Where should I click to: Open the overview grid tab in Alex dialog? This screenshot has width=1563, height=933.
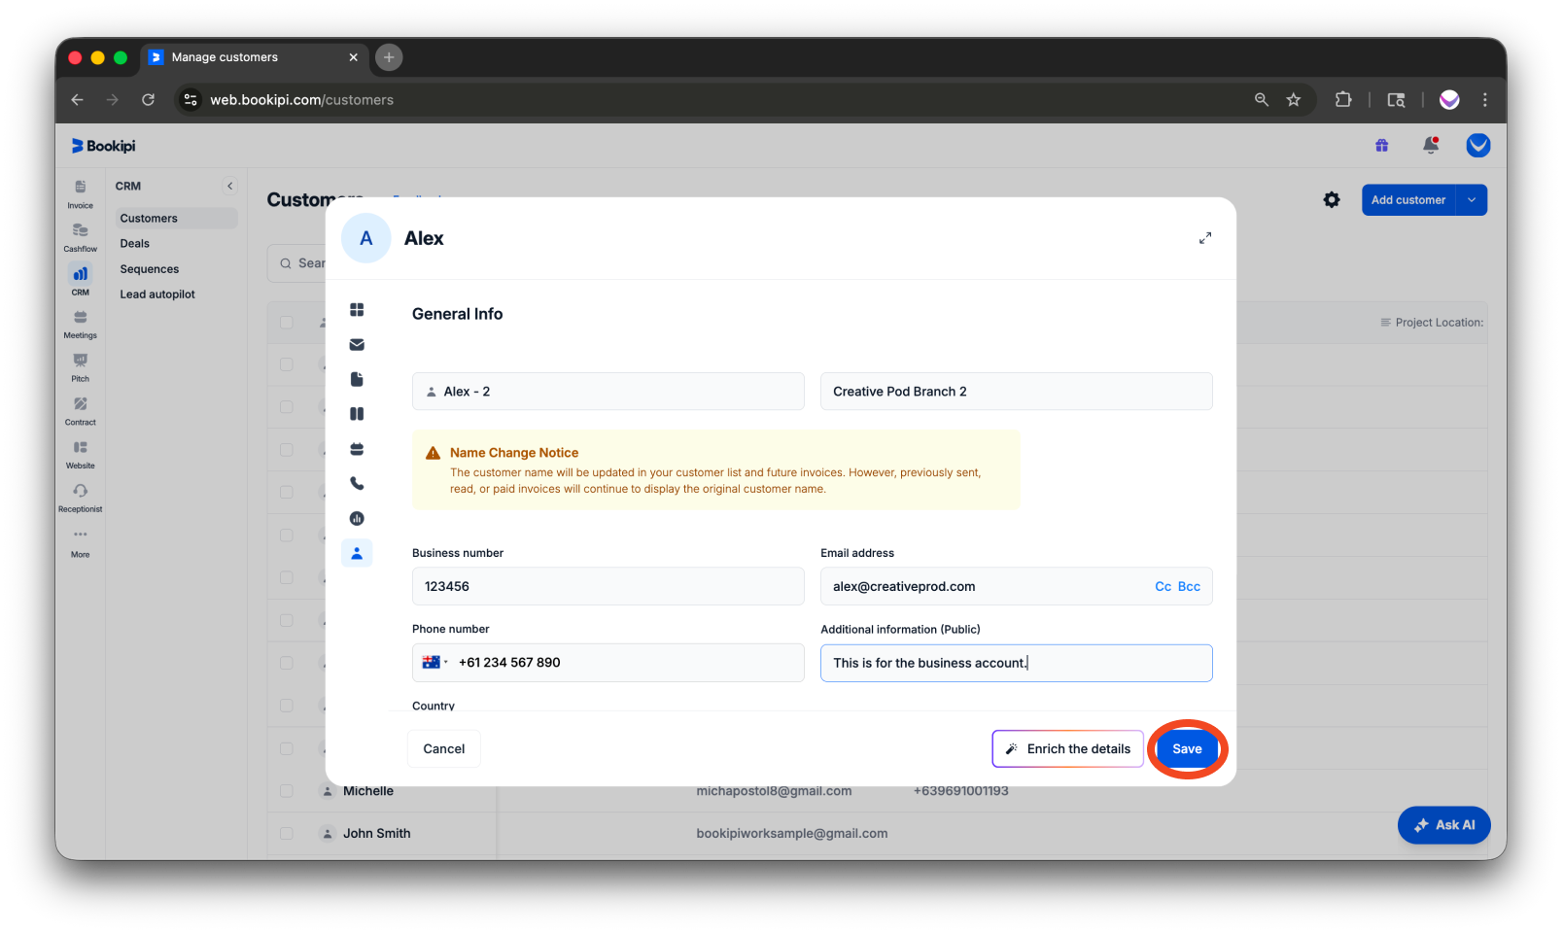[x=357, y=309]
